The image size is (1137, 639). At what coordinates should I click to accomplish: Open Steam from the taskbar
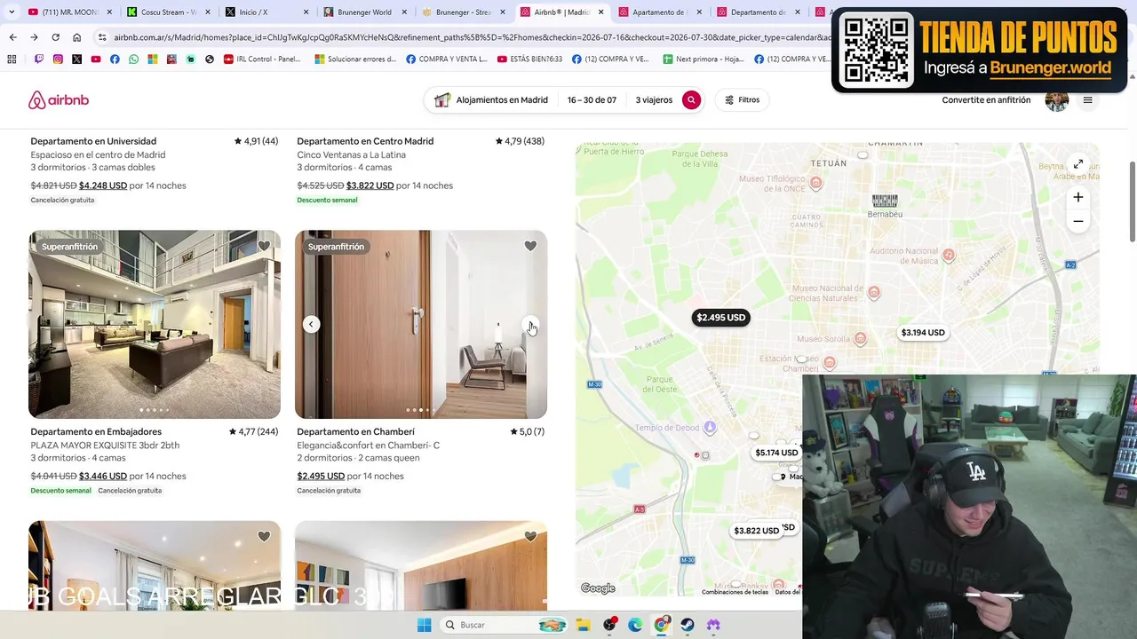pyautogui.click(x=688, y=625)
